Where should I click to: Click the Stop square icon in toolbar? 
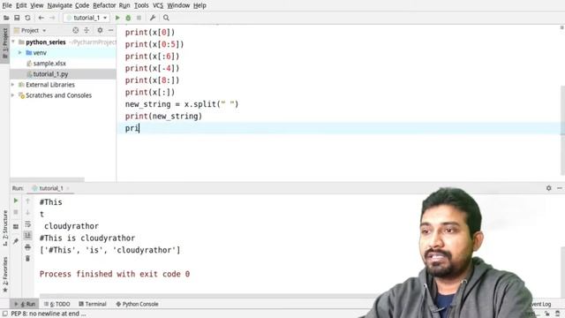point(139,18)
